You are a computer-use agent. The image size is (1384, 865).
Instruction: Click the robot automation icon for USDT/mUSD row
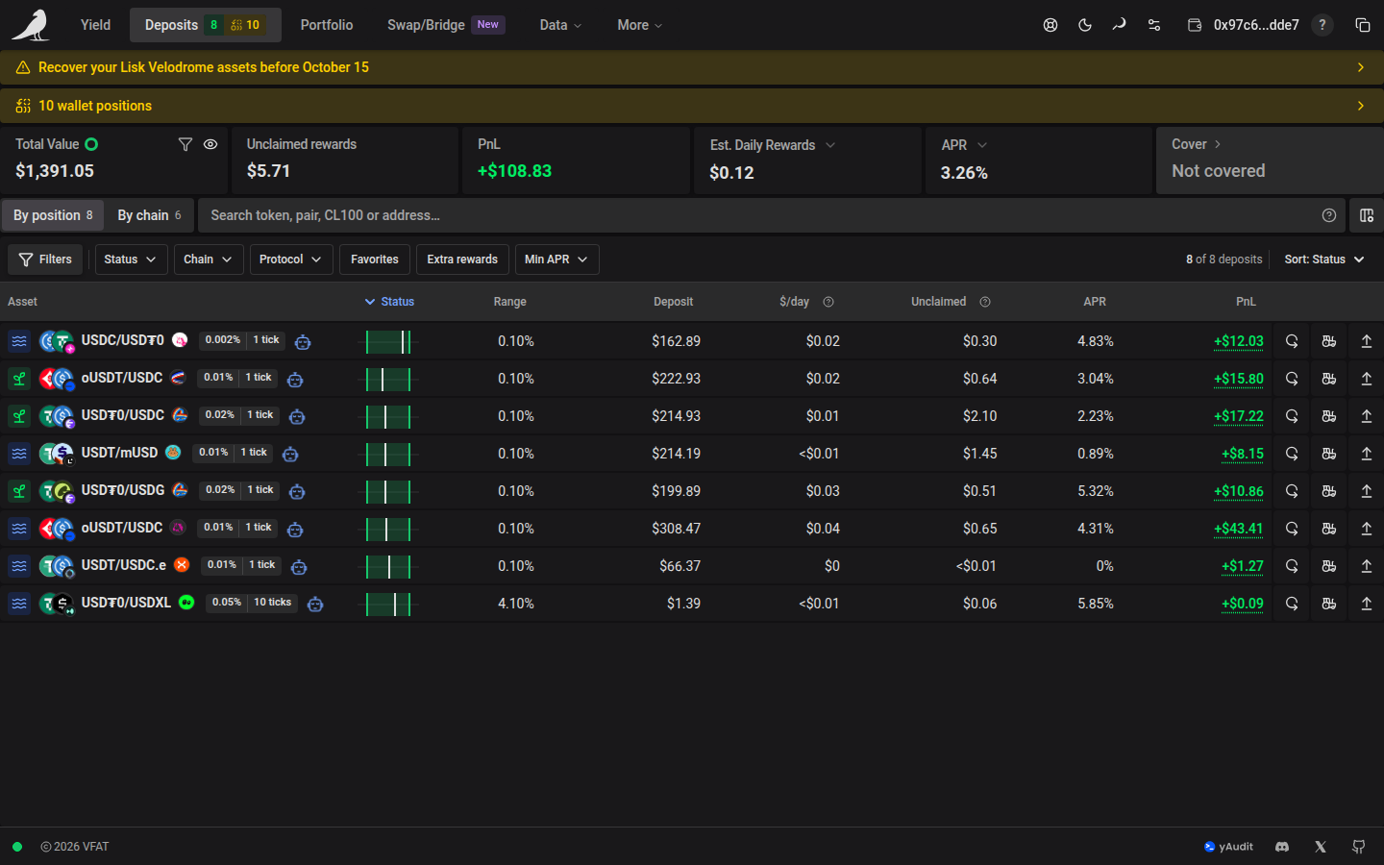(x=290, y=454)
